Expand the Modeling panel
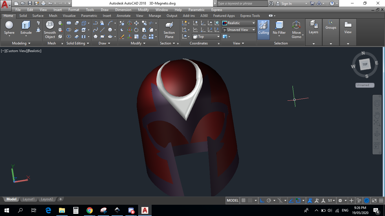Image resolution: width=385 pixels, height=216 pixels. (21, 43)
